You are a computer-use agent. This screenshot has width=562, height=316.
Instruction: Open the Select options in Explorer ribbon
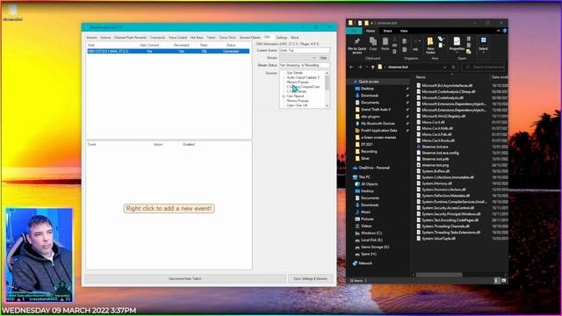pyautogui.click(x=483, y=44)
